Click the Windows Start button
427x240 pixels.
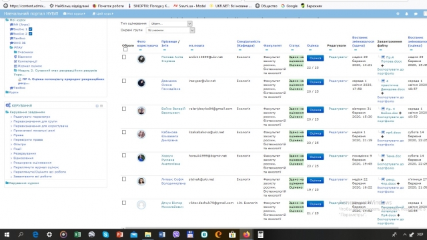click(x=7, y=234)
